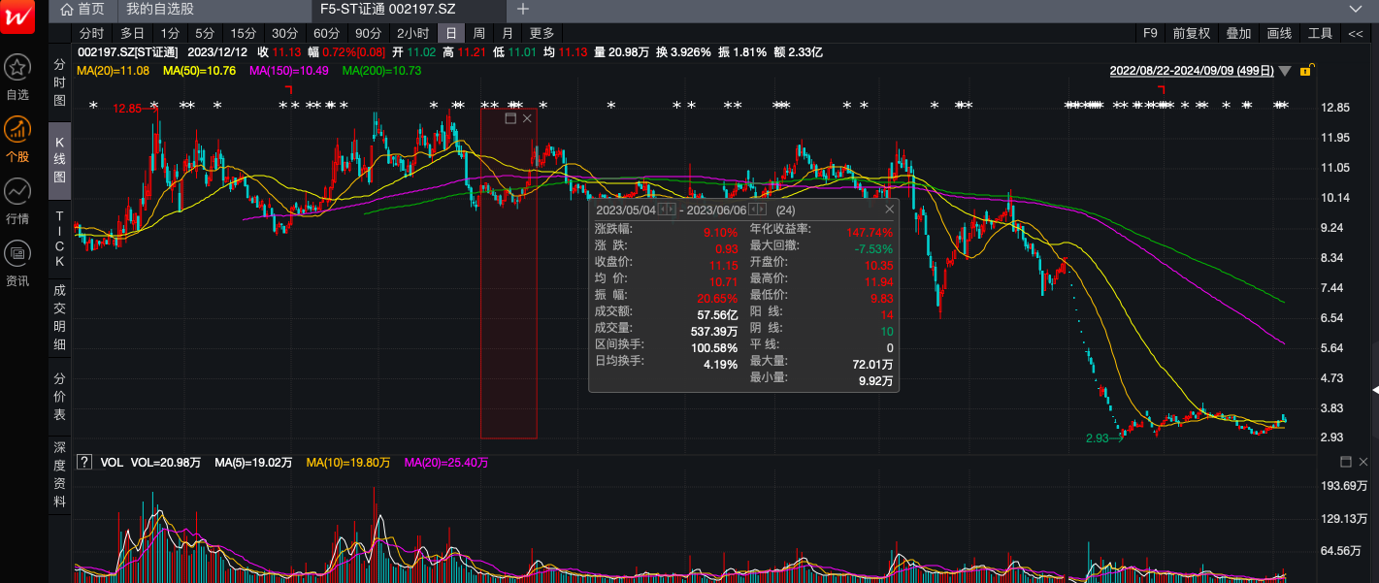1379x583 pixels.
Task: Add a new tab with plus icon
Action: coord(523,9)
